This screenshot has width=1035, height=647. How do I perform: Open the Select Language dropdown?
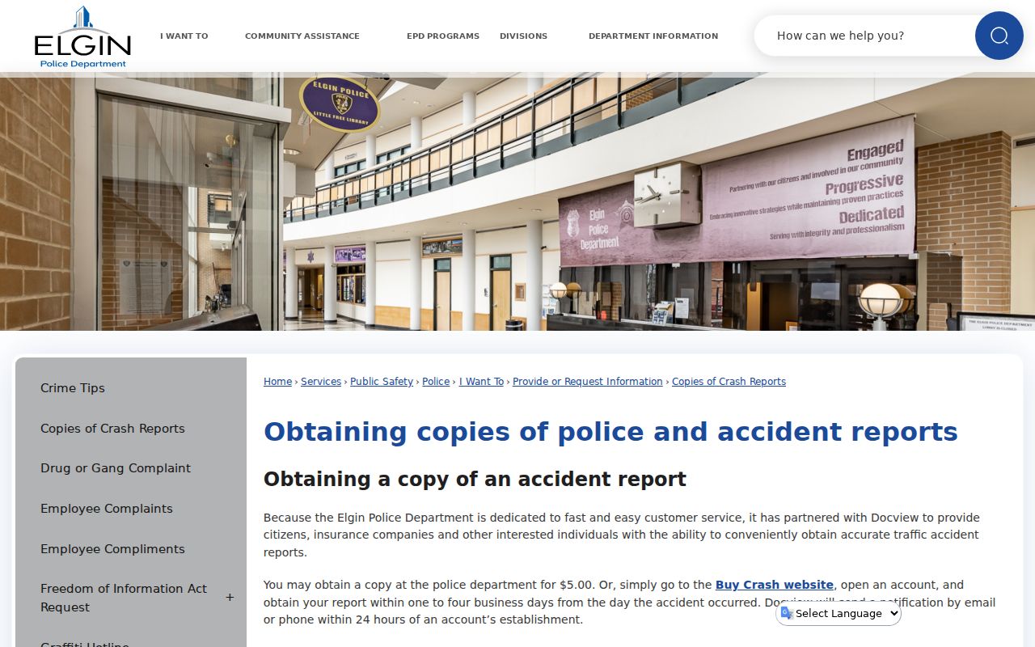(840, 613)
